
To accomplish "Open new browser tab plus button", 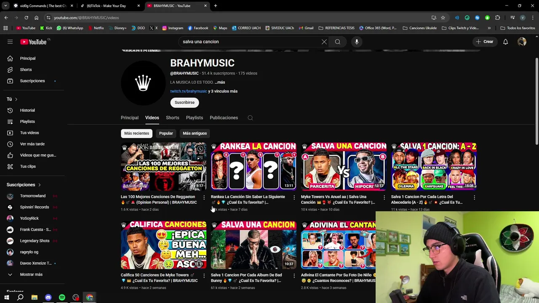I will 216,6.
